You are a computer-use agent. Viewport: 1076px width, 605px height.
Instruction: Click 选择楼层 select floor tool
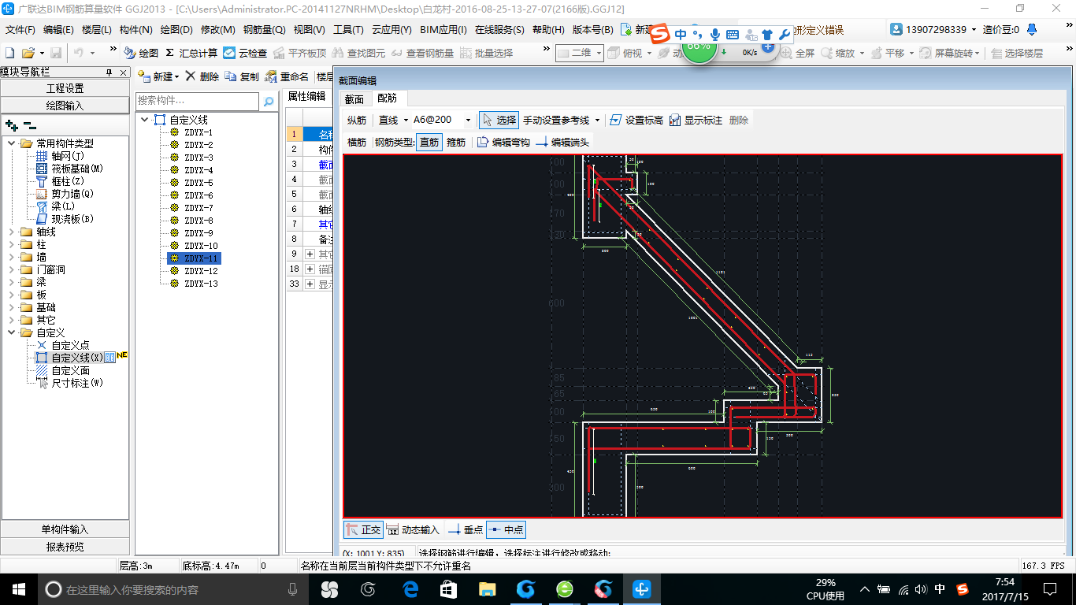[x=1017, y=53]
